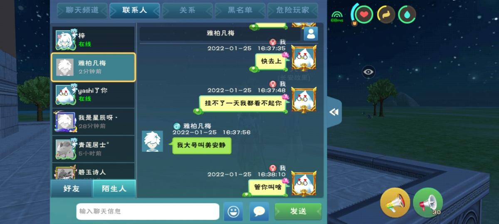Click the green 发送 send button
Screen dimensions: 499x224
click(x=298, y=211)
